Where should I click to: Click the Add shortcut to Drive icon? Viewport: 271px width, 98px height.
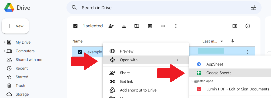pos(112,90)
